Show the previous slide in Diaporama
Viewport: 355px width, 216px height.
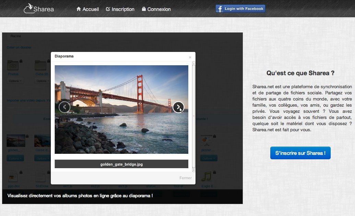click(x=64, y=107)
